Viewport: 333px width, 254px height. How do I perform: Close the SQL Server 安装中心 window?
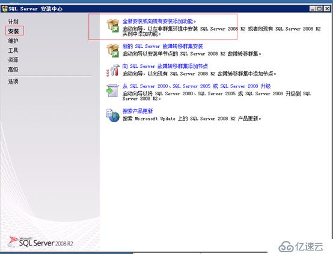click(x=327, y=8)
